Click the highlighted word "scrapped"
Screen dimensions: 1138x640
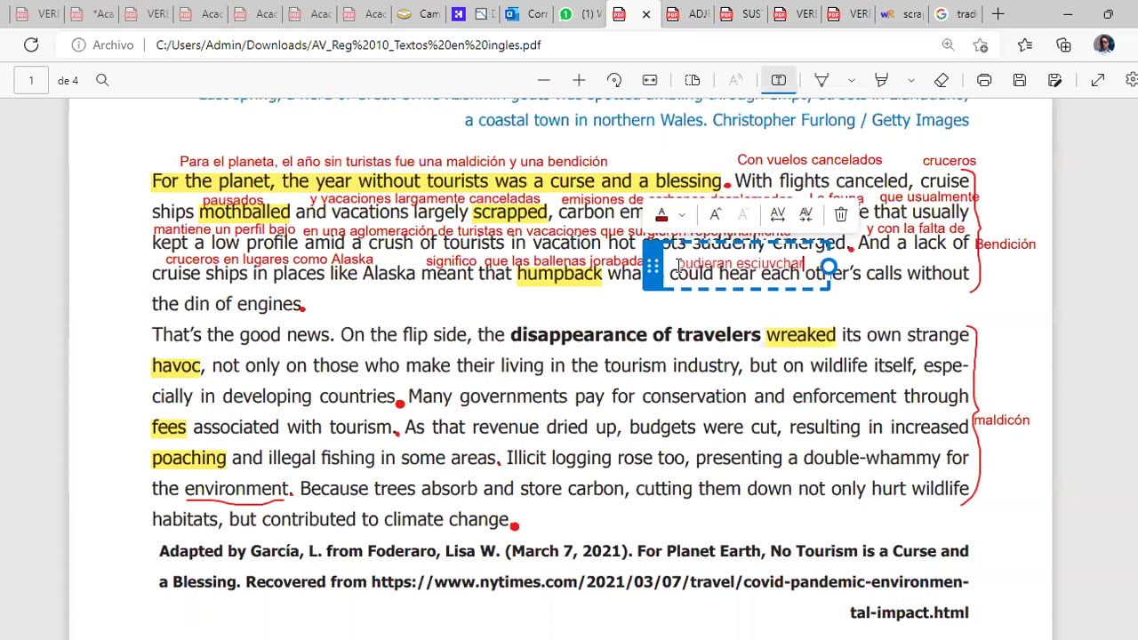pos(510,212)
